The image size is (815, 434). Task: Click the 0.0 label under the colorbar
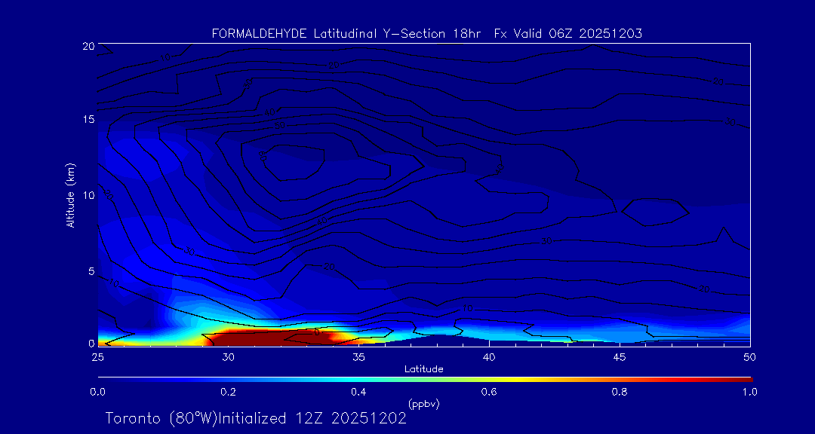pyautogui.click(x=97, y=392)
